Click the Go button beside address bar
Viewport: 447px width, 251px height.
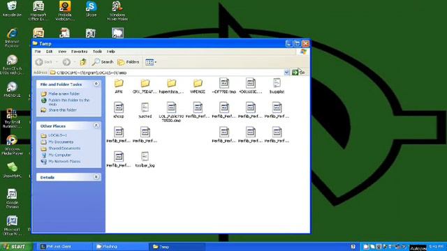click(298, 73)
